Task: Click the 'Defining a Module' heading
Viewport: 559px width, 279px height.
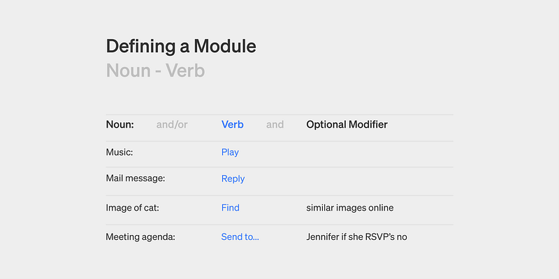Action: (x=181, y=47)
